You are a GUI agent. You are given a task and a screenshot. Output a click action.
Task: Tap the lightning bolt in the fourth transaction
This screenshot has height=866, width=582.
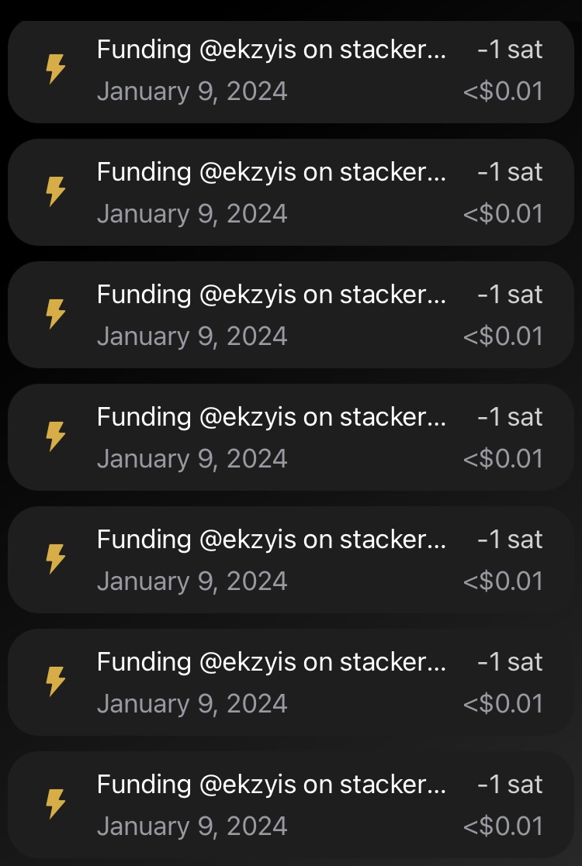tap(55, 436)
